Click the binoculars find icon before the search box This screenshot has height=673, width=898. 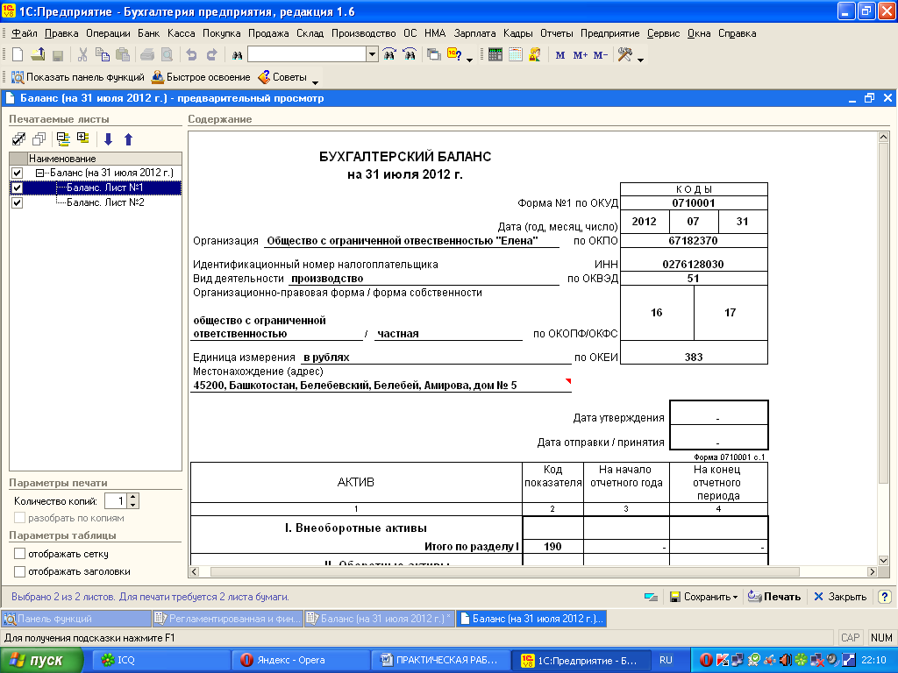point(237,55)
